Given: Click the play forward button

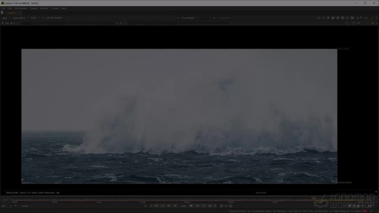Looking at the screenshot, I should point(197,206).
